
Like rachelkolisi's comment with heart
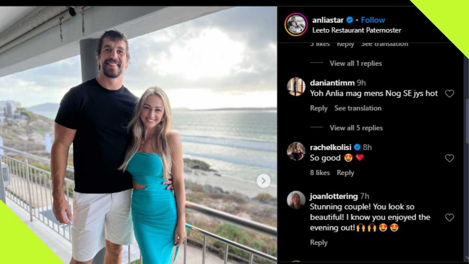tap(449, 158)
